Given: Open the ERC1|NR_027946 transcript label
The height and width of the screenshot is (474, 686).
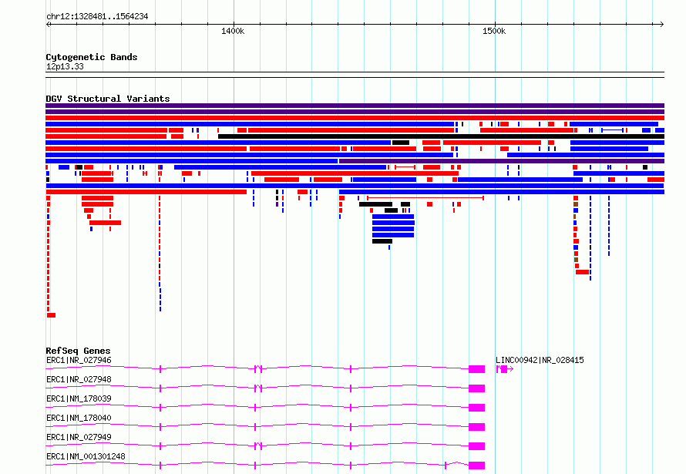Looking at the screenshot, I should [x=79, y=360].
